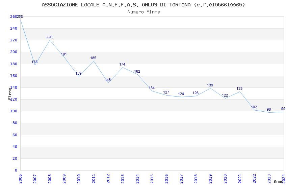Click the data label 162
Image resolution: width=287 pixels, height=185 pixels.
[137, 71]
